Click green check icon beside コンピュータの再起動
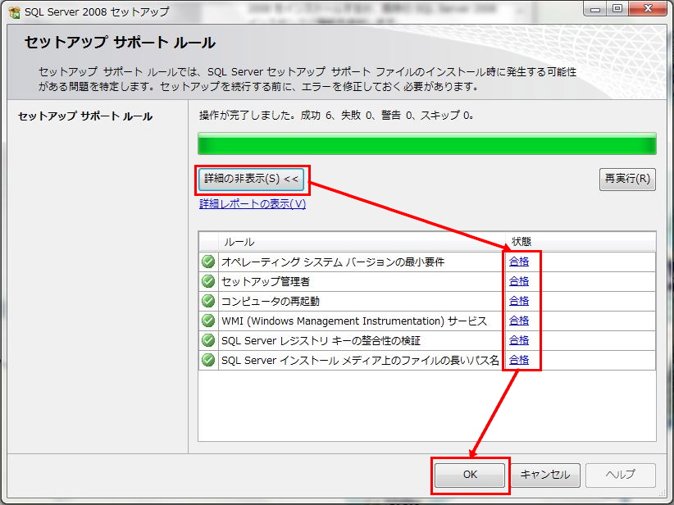The width and height of the screenshot is (674, 505). (x=208, y=301)
